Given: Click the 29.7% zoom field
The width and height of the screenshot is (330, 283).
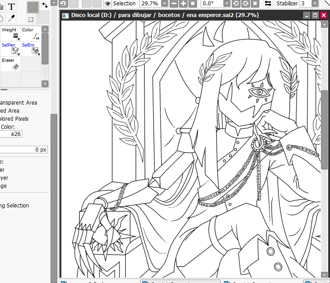Looking at the screenshot, I should pyautogui.click(x=150, y=4).
